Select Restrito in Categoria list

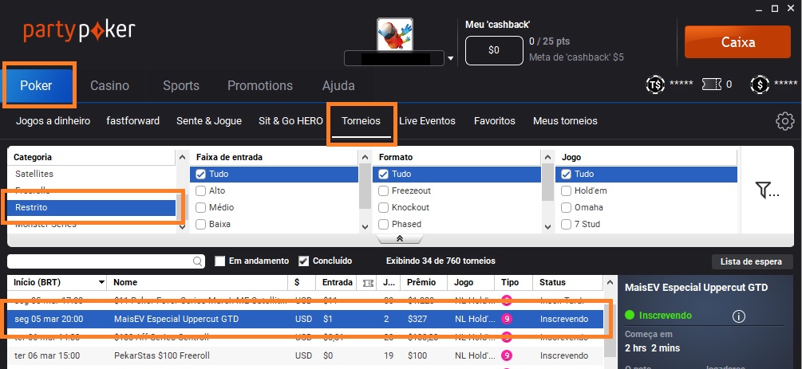pos(92,207)
